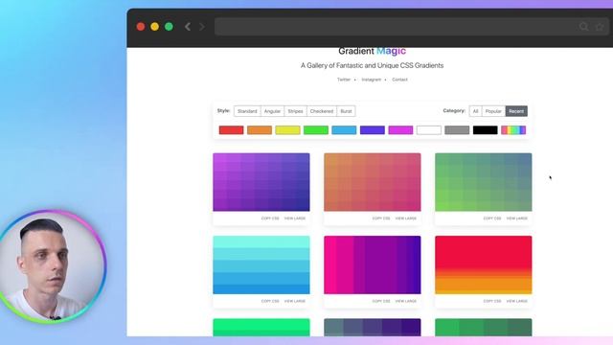Pick the light blue color filter swatch
613x345 pixels.
344,130
